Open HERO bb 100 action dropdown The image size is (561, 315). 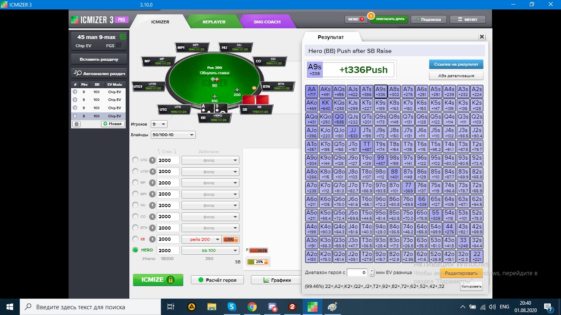click(210, 250)
